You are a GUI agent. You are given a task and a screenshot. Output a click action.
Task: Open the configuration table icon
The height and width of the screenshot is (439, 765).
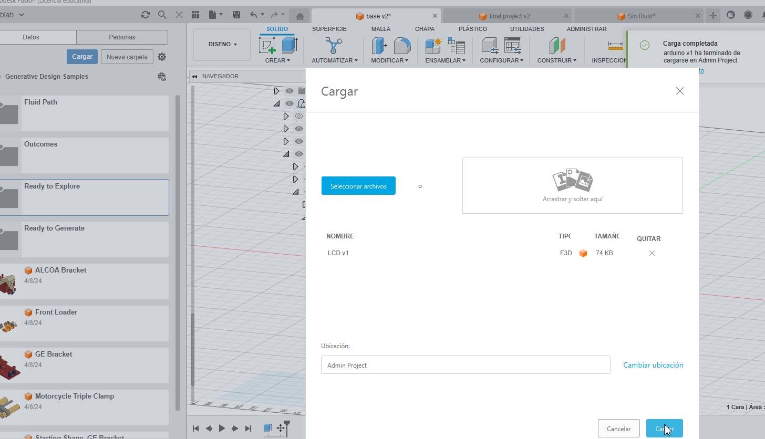[512, 46]
